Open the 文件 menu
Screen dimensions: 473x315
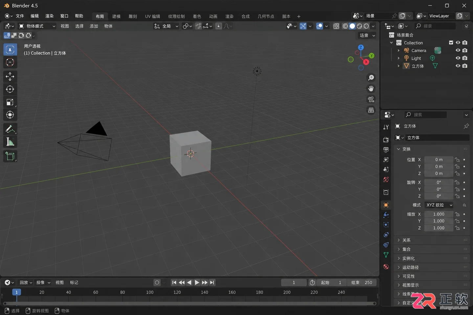pos(20,16)
